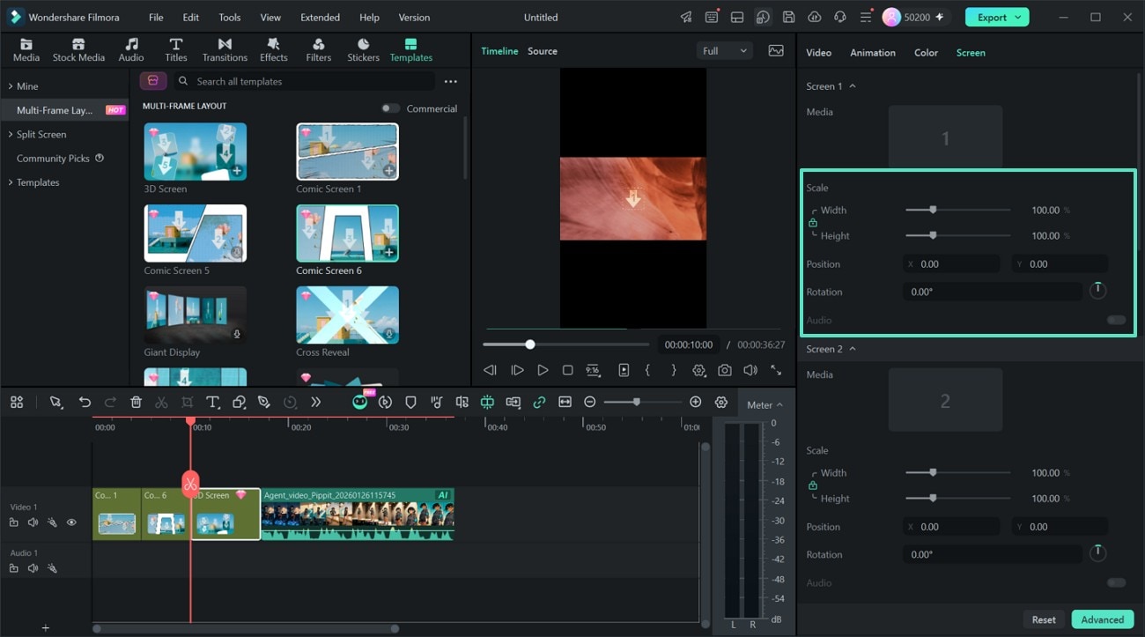Expand the Split Screen category
Viewport: 1145px width, 637px height.
[x=11, y=135]
